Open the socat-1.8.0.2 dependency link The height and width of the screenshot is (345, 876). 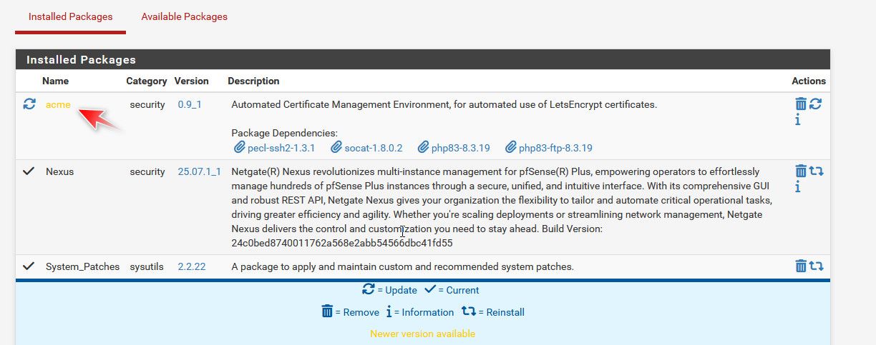click(x=374, y=148)
